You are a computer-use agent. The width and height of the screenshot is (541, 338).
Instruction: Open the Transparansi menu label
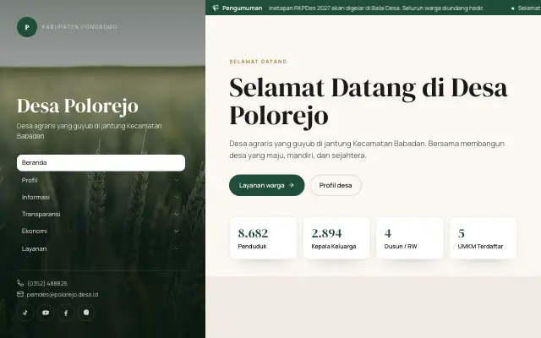[41, 214]
